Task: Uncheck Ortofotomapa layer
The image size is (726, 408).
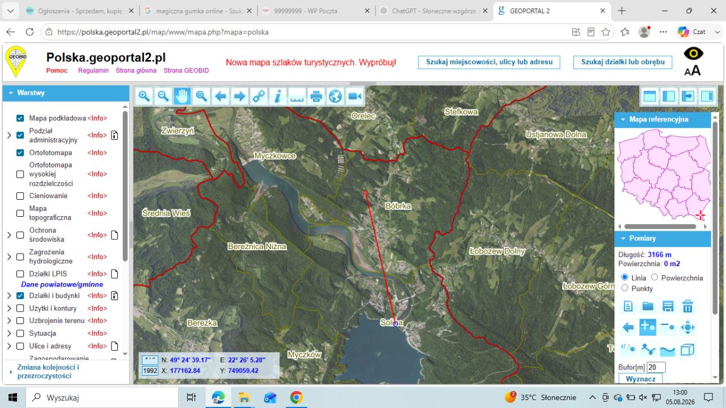Action: pyautogui.click(x=20, y=153)
